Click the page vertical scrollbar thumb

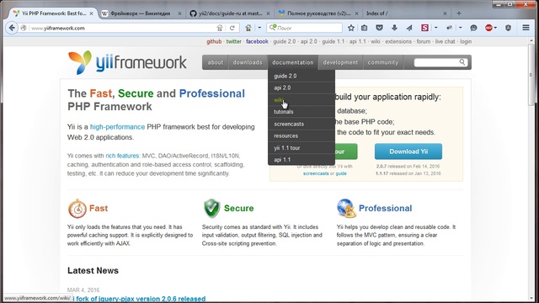pyautogui.click(x=531, y=76)
